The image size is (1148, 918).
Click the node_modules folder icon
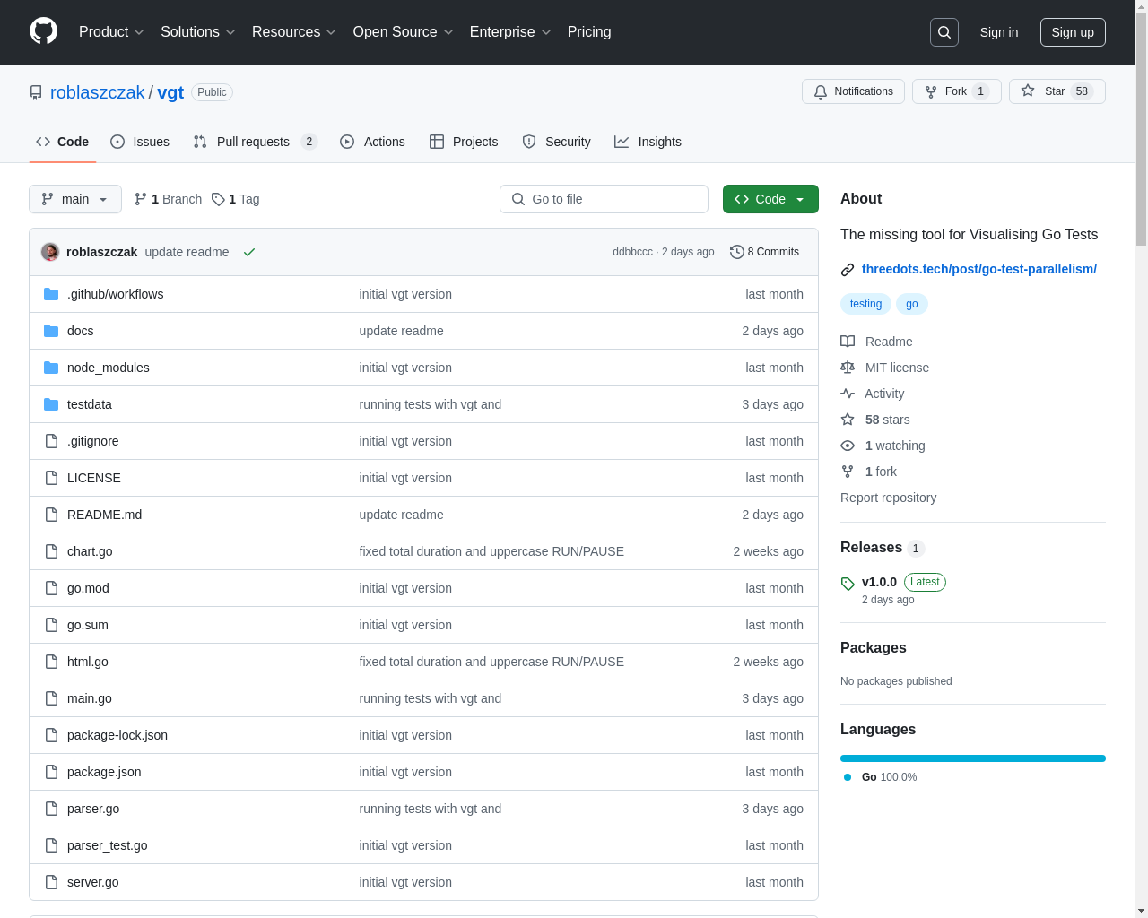point(51,368)
